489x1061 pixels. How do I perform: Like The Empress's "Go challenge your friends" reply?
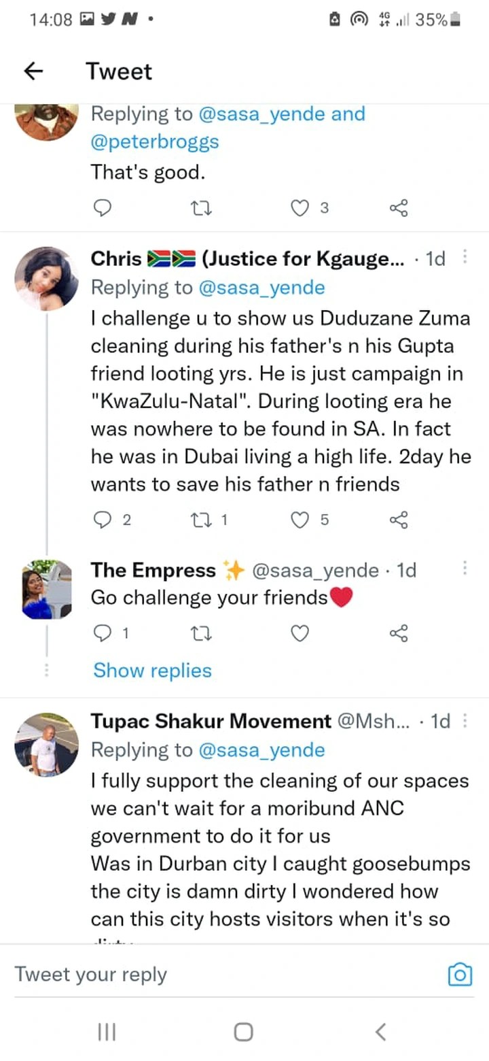[300, 634]
